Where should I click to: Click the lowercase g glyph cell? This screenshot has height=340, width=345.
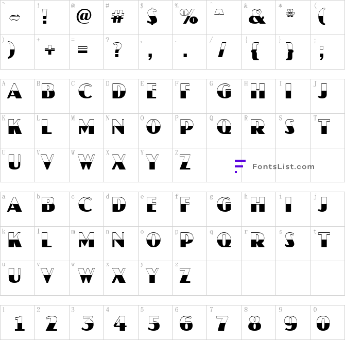point(224,209)
